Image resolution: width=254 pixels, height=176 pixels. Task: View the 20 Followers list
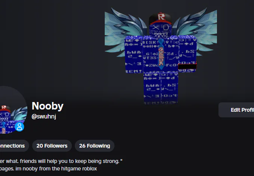click(x=52, y=146)
